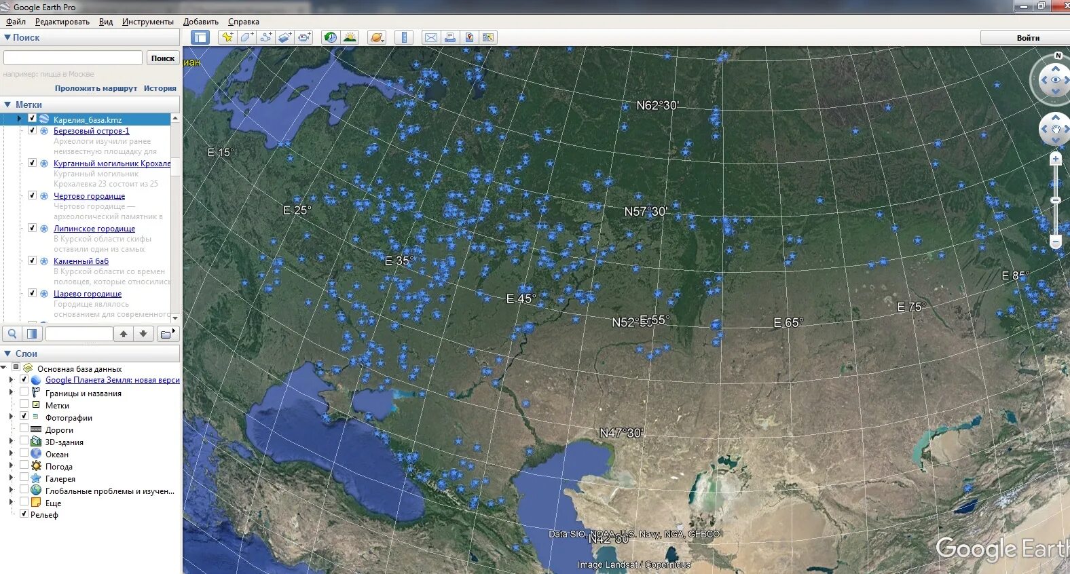Add a new placemark with pushpin tool
This screenshot has height=574, width=1070.
[x=227, y=37]
